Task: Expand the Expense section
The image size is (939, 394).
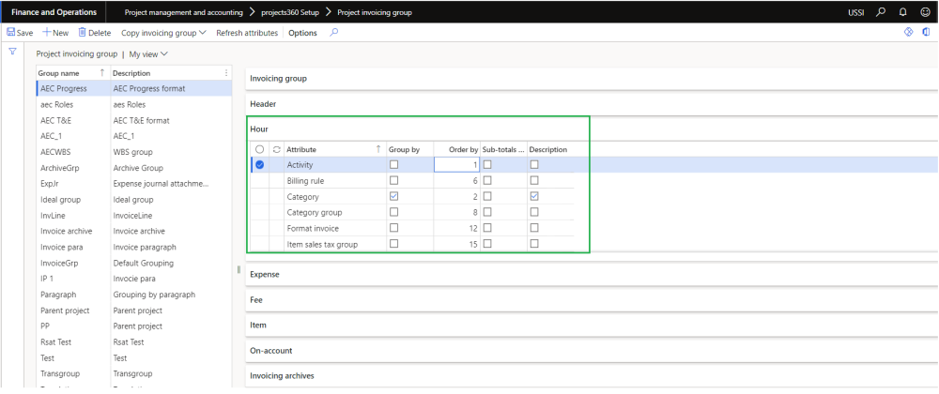Action: pos(265,274)
